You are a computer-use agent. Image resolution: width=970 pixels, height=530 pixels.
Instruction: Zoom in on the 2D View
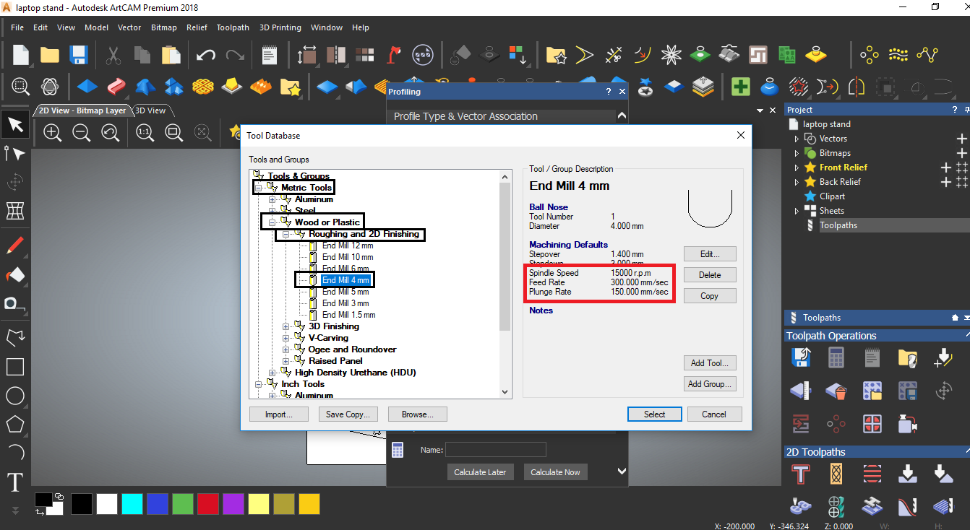[x=52, y=132]
